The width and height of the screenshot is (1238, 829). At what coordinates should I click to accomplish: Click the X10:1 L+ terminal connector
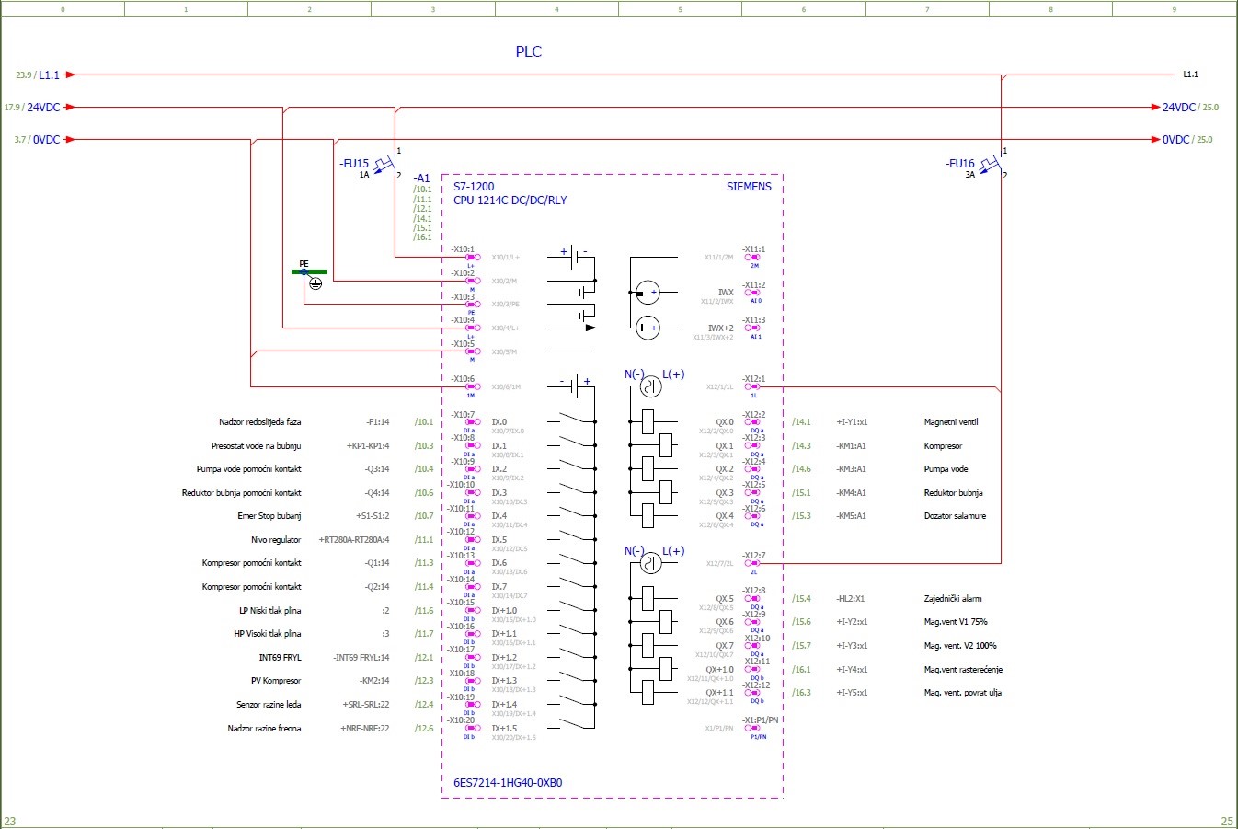pos(473,258)
